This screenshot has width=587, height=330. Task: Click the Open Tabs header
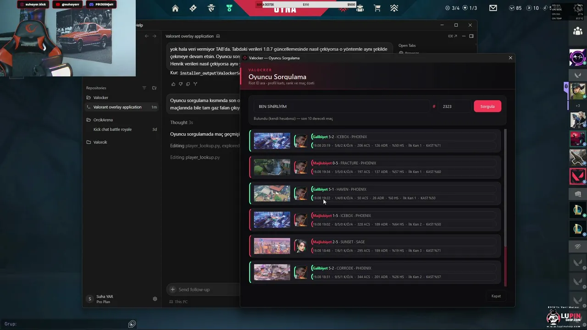pos(407,45)
